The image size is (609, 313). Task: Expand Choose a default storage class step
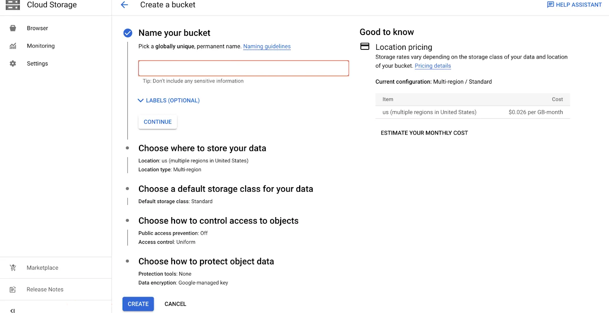225,189
